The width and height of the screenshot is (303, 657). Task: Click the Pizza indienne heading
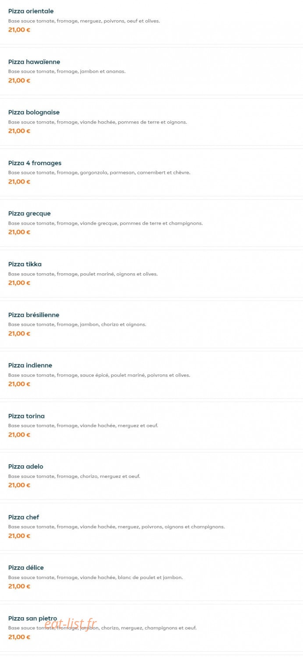(x=30, y=365)
